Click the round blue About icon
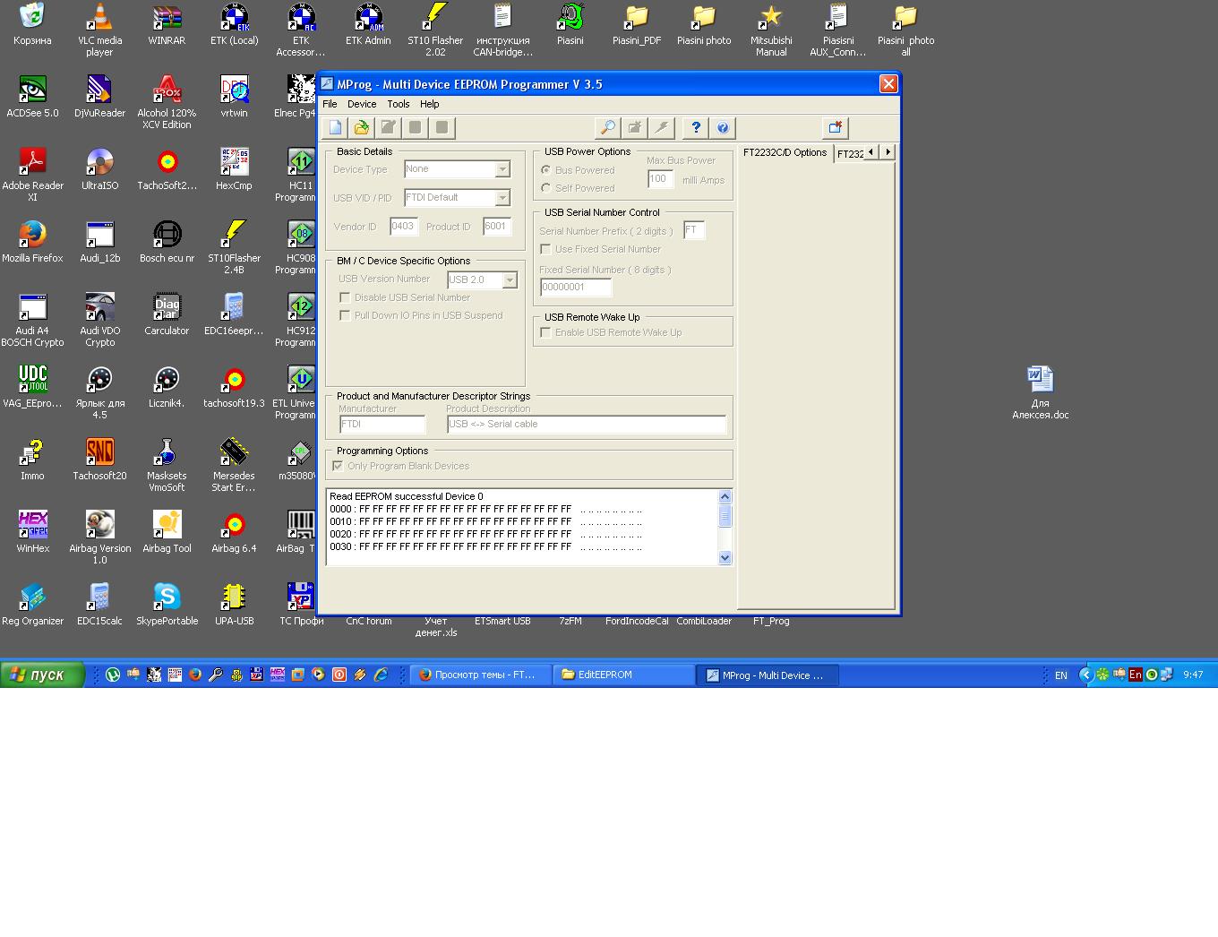The width and height of the screenshot is (1218, 937). pyautogui.click(x=723, y=128)
